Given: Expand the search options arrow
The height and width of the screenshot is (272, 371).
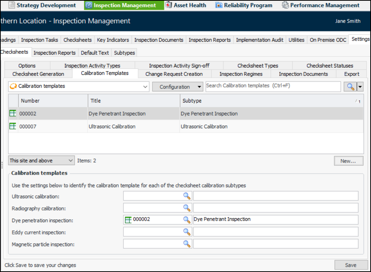Looking at the screenshot, I should coord(360,87).
